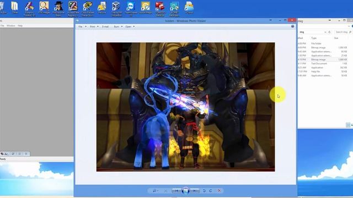The image size is (353, 198).
Task: Open the TeamViewer desktop shortcut
Action: point(131,9)
